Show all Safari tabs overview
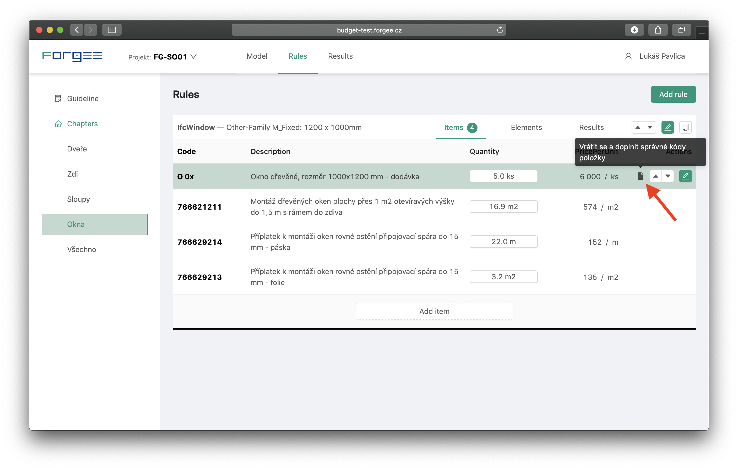738x469 pixels. tap(681, 30)
